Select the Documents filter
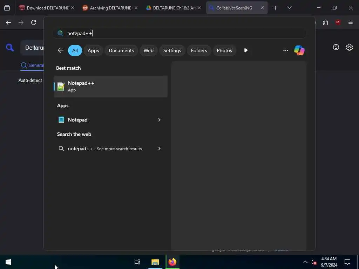Image resolution: width=359 pixels, height=269 pixels. [121, 50]
